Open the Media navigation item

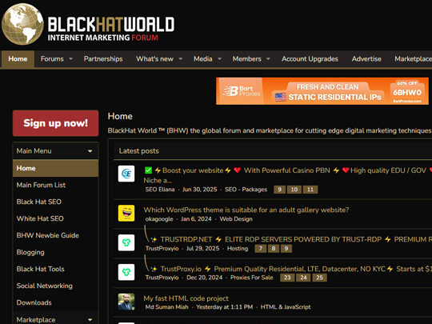coord(202,58)
